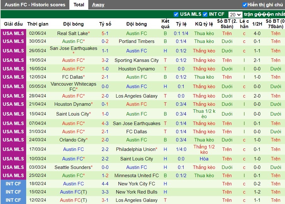Click the 1/2H column header
The image size is (285, 204).
(x=257, y=24)
